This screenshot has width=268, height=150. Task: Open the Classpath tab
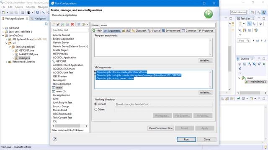point(139,30)
